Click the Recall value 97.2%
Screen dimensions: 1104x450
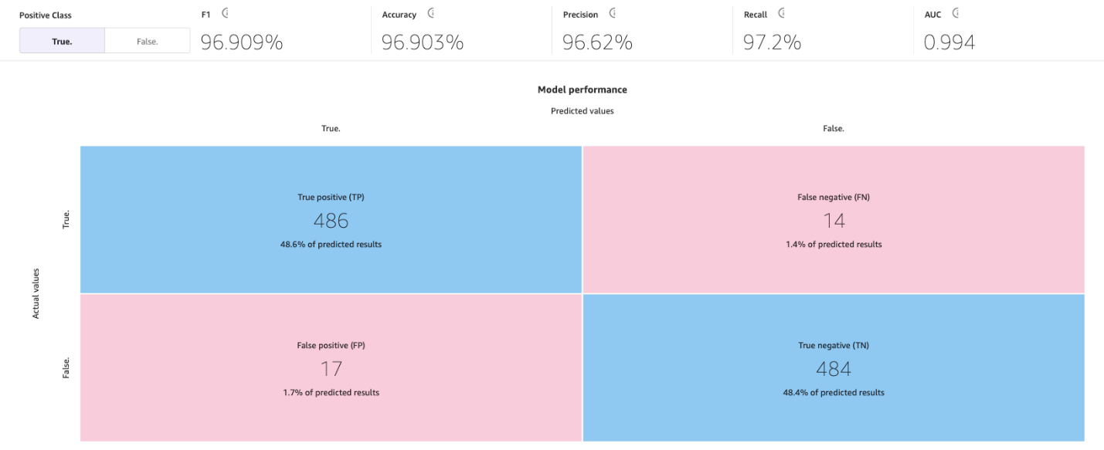772,43
